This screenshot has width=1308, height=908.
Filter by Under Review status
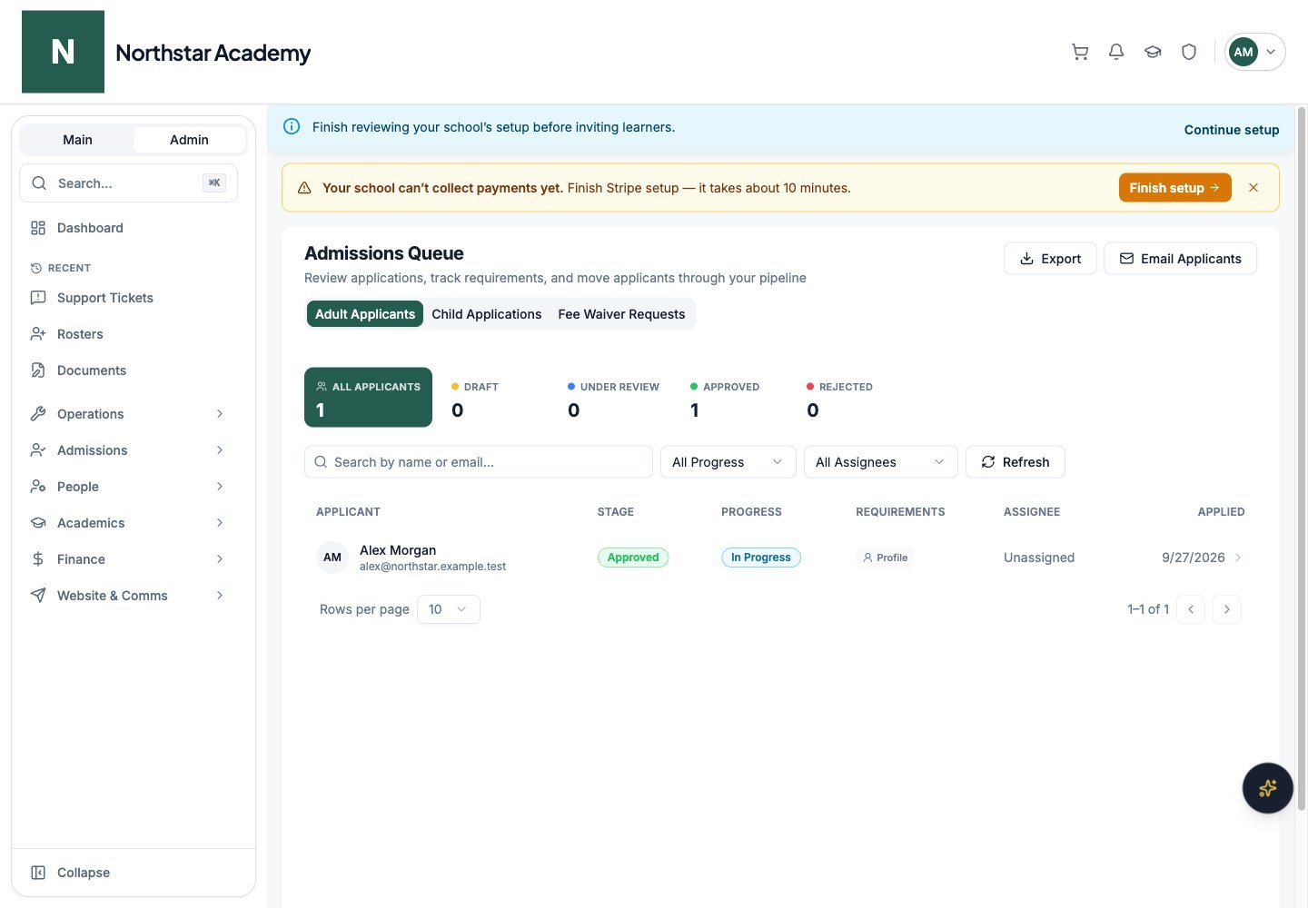click(614, 397)
